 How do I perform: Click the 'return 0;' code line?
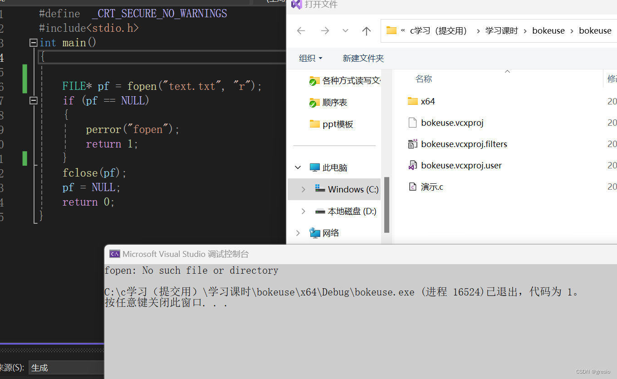88,202
